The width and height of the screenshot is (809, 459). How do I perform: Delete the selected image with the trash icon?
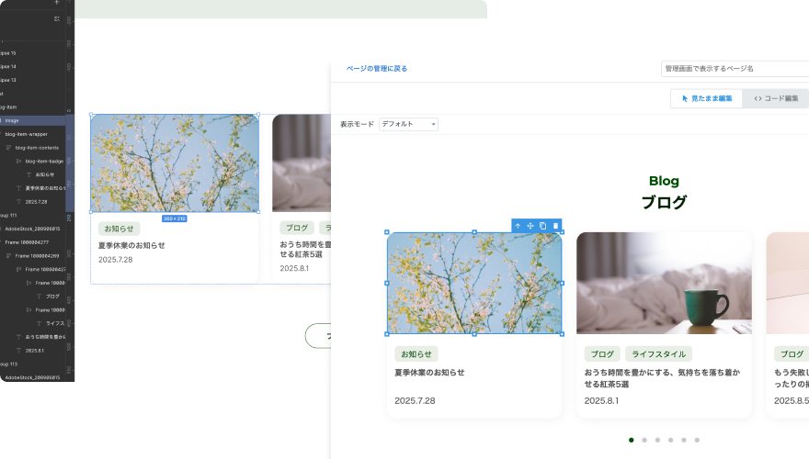click(555, 226)
